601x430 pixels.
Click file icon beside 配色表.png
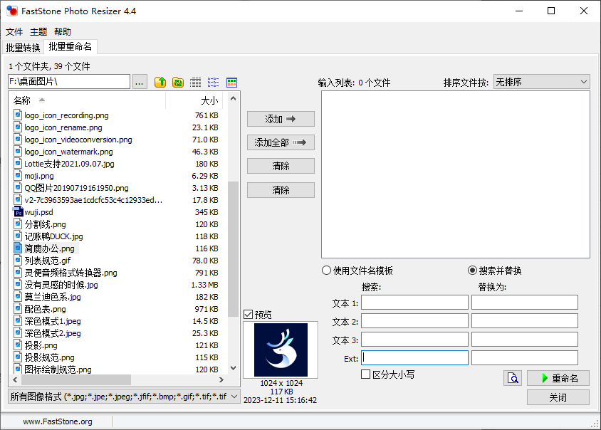point(18,309)
